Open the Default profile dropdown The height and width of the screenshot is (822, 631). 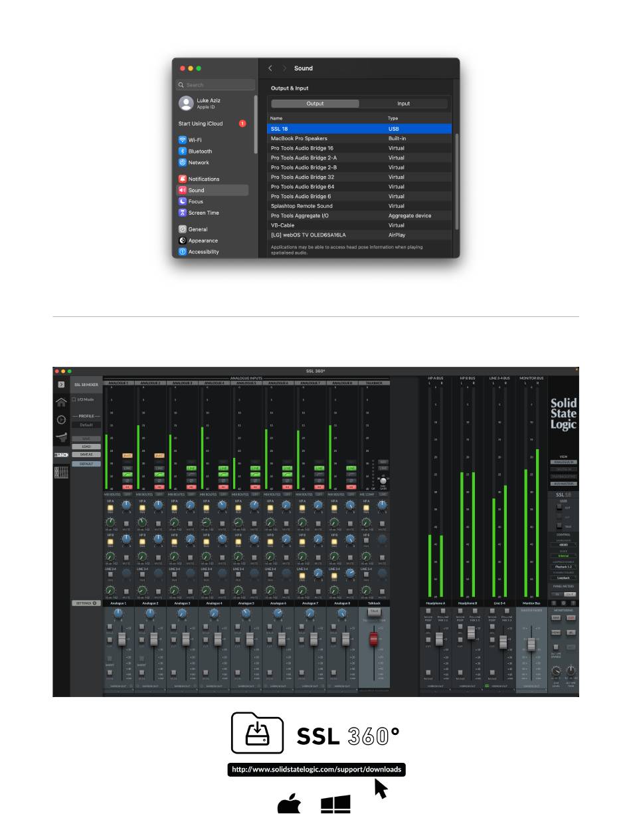[86, 425]
